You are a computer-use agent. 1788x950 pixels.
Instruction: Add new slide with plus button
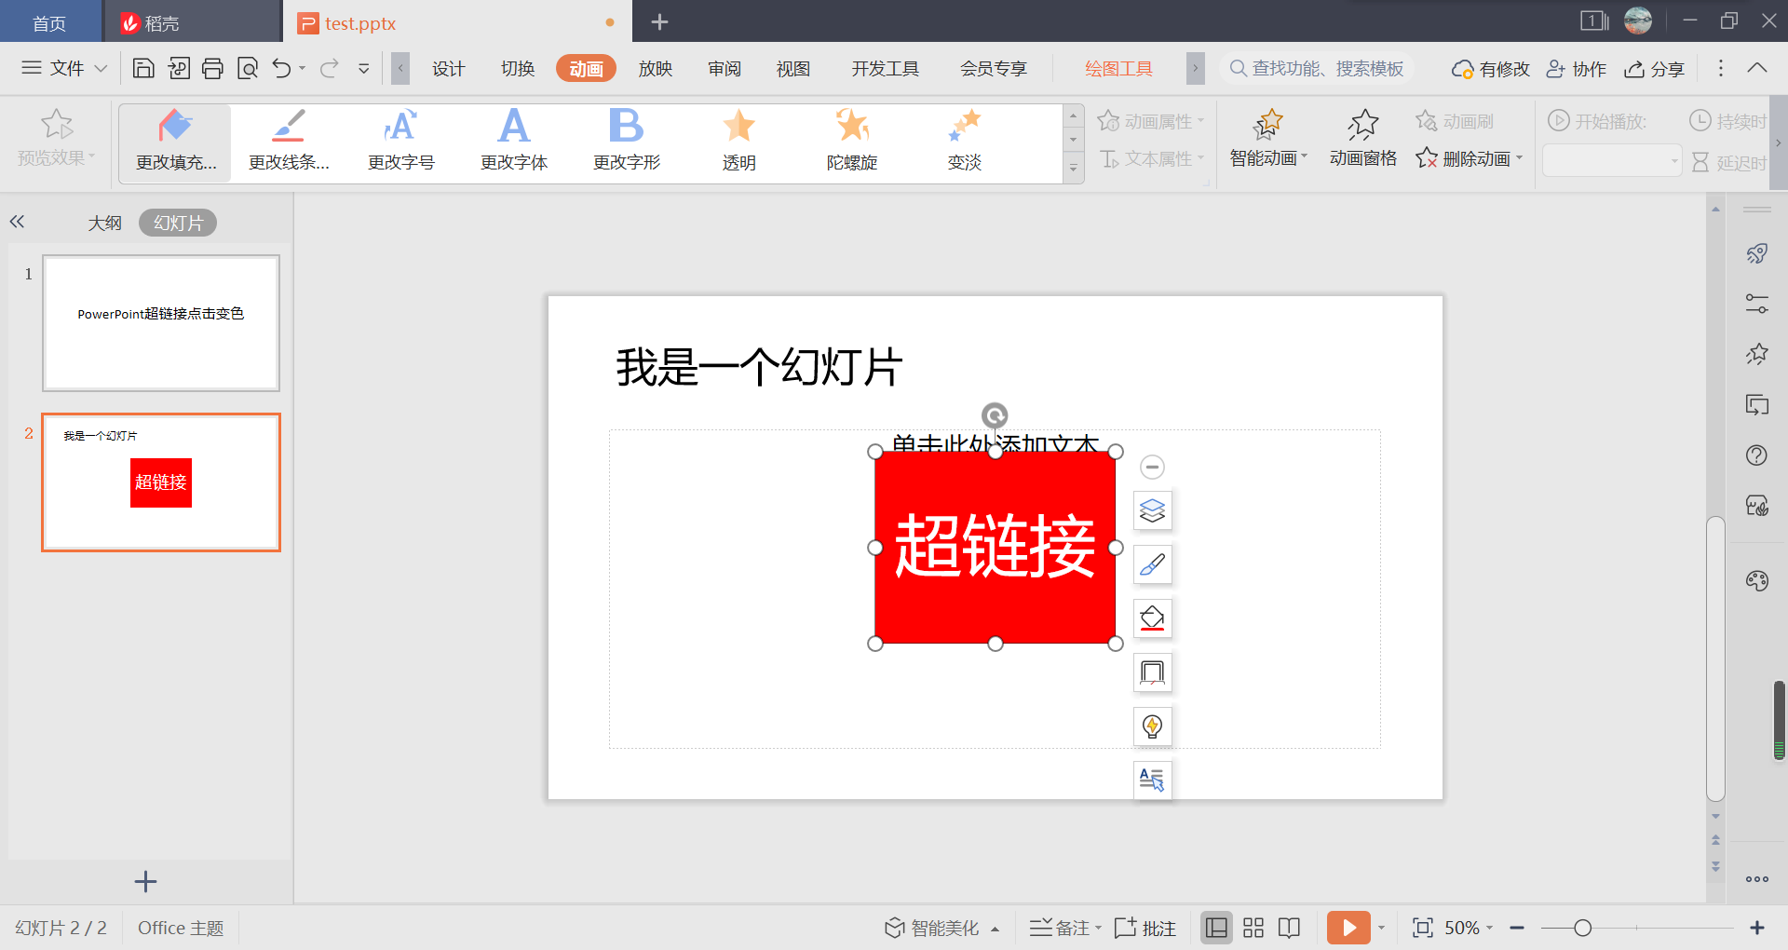[x=145, y=881]
